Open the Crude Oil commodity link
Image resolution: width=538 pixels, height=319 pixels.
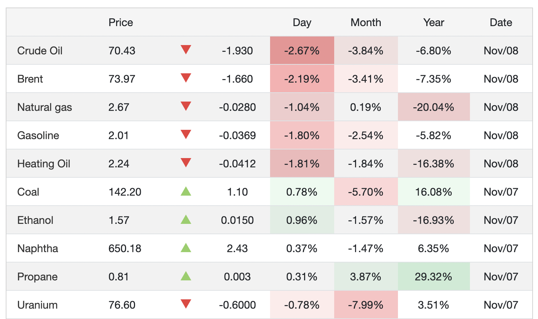tap(40, 51)
